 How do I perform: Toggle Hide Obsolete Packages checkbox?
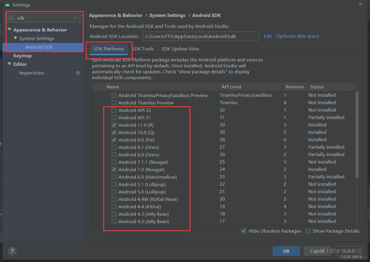(x=244, y=231)
